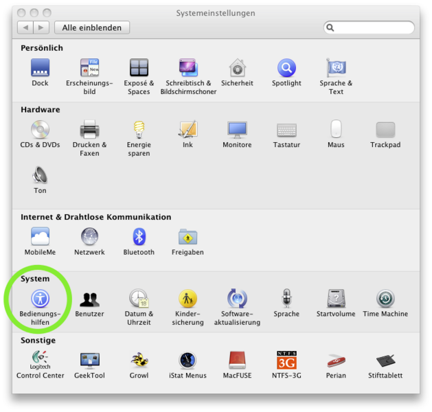Open Kindersicherung parental controls
The height and width of the screenshot is (412, 432).
click(187, 299)
